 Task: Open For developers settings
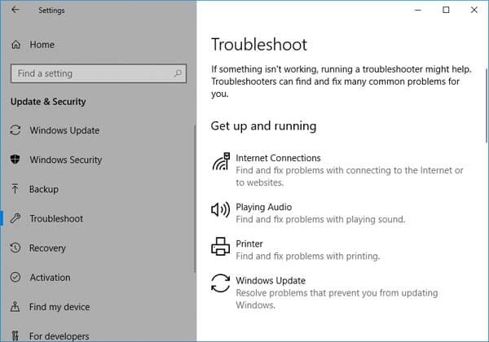tap(59, 336)
